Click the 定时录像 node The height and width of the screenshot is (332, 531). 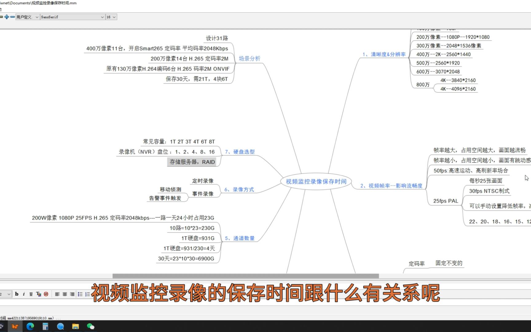pos(203,181)
